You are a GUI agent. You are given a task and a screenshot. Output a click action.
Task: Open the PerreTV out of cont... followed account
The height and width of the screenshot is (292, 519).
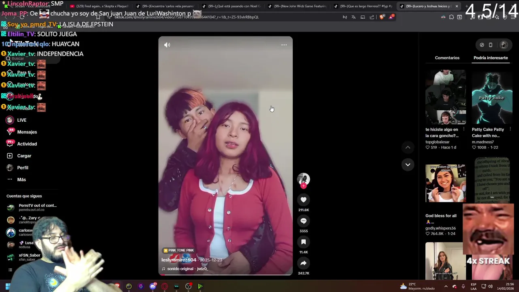[x=32, y=207]
